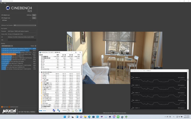Screen dimensions: 191x119
Task: Select the Core i7-4850HQ ranking row
Action: pyautogui.click(x=19, y=67)
